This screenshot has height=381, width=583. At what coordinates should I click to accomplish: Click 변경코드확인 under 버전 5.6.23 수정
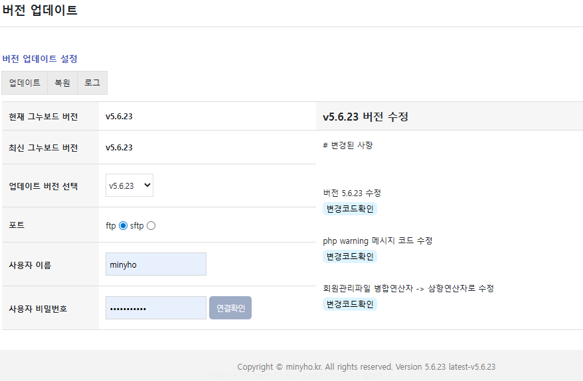tap(349, 209)
